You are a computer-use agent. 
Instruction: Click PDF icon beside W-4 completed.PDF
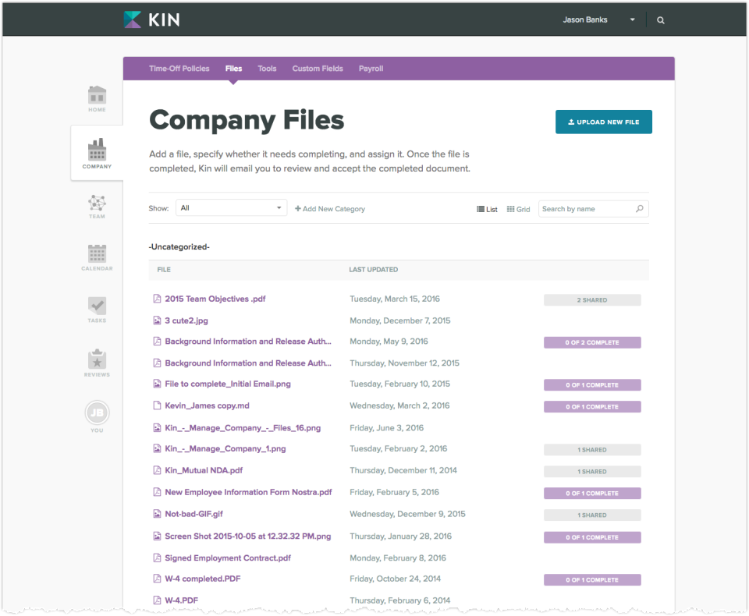(157, 579)
